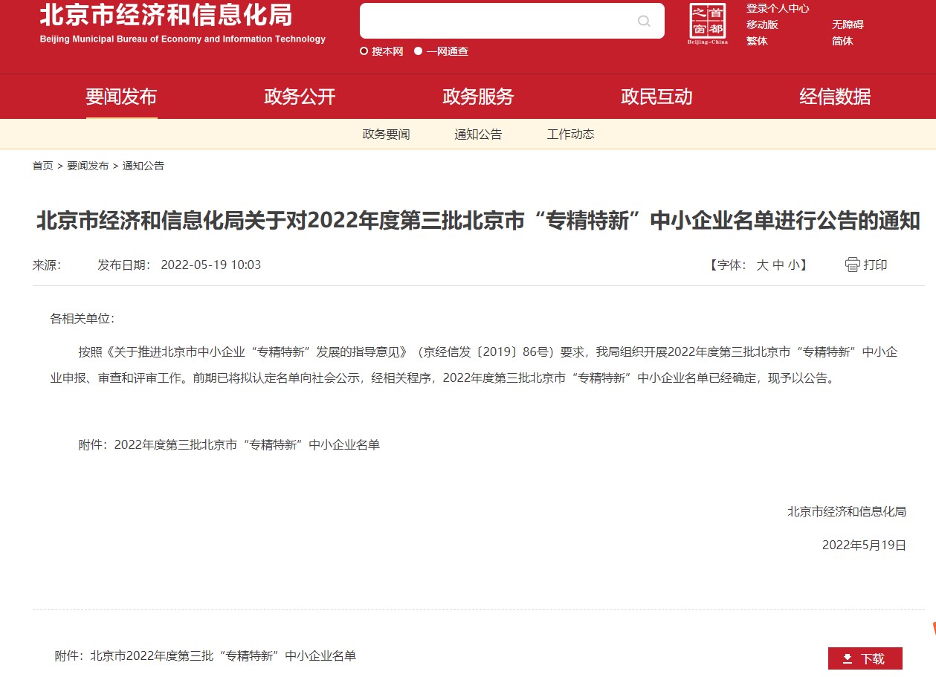936x677 pixels.
Task: Click the 登录个人中心 link
Action: 778,8
